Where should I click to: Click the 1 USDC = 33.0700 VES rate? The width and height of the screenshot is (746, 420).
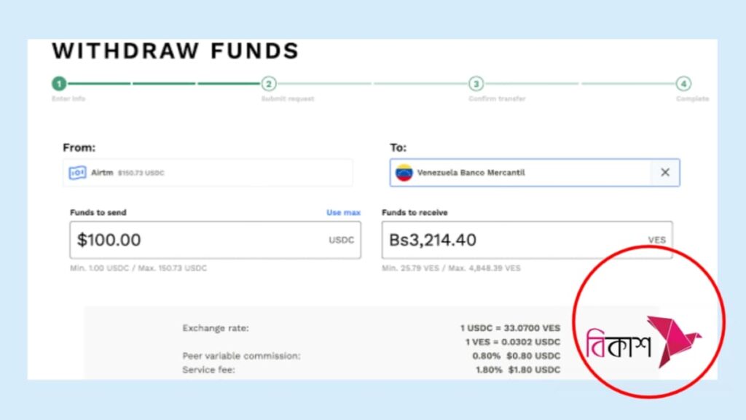click(x=510, y=328)
